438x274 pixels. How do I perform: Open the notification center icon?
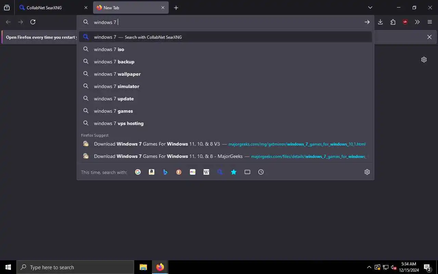[x=427, y=267]
